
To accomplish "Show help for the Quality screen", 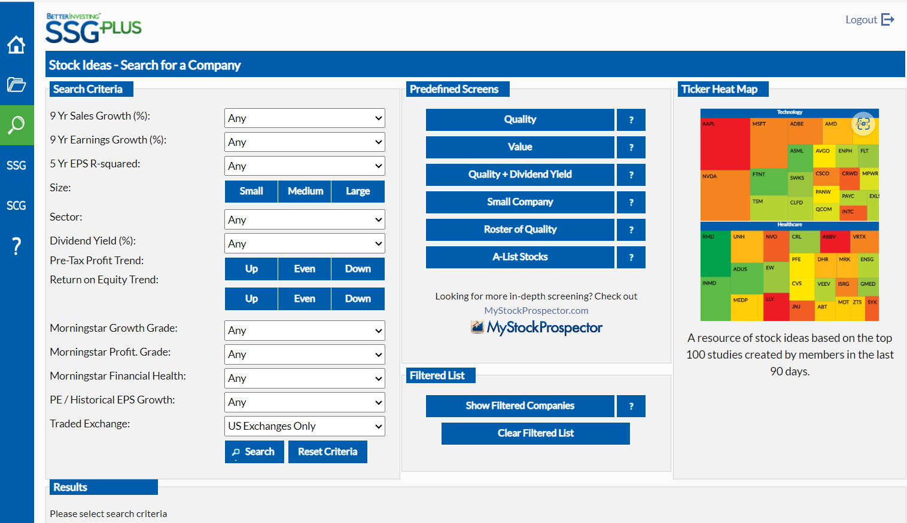I will (631, 120).
